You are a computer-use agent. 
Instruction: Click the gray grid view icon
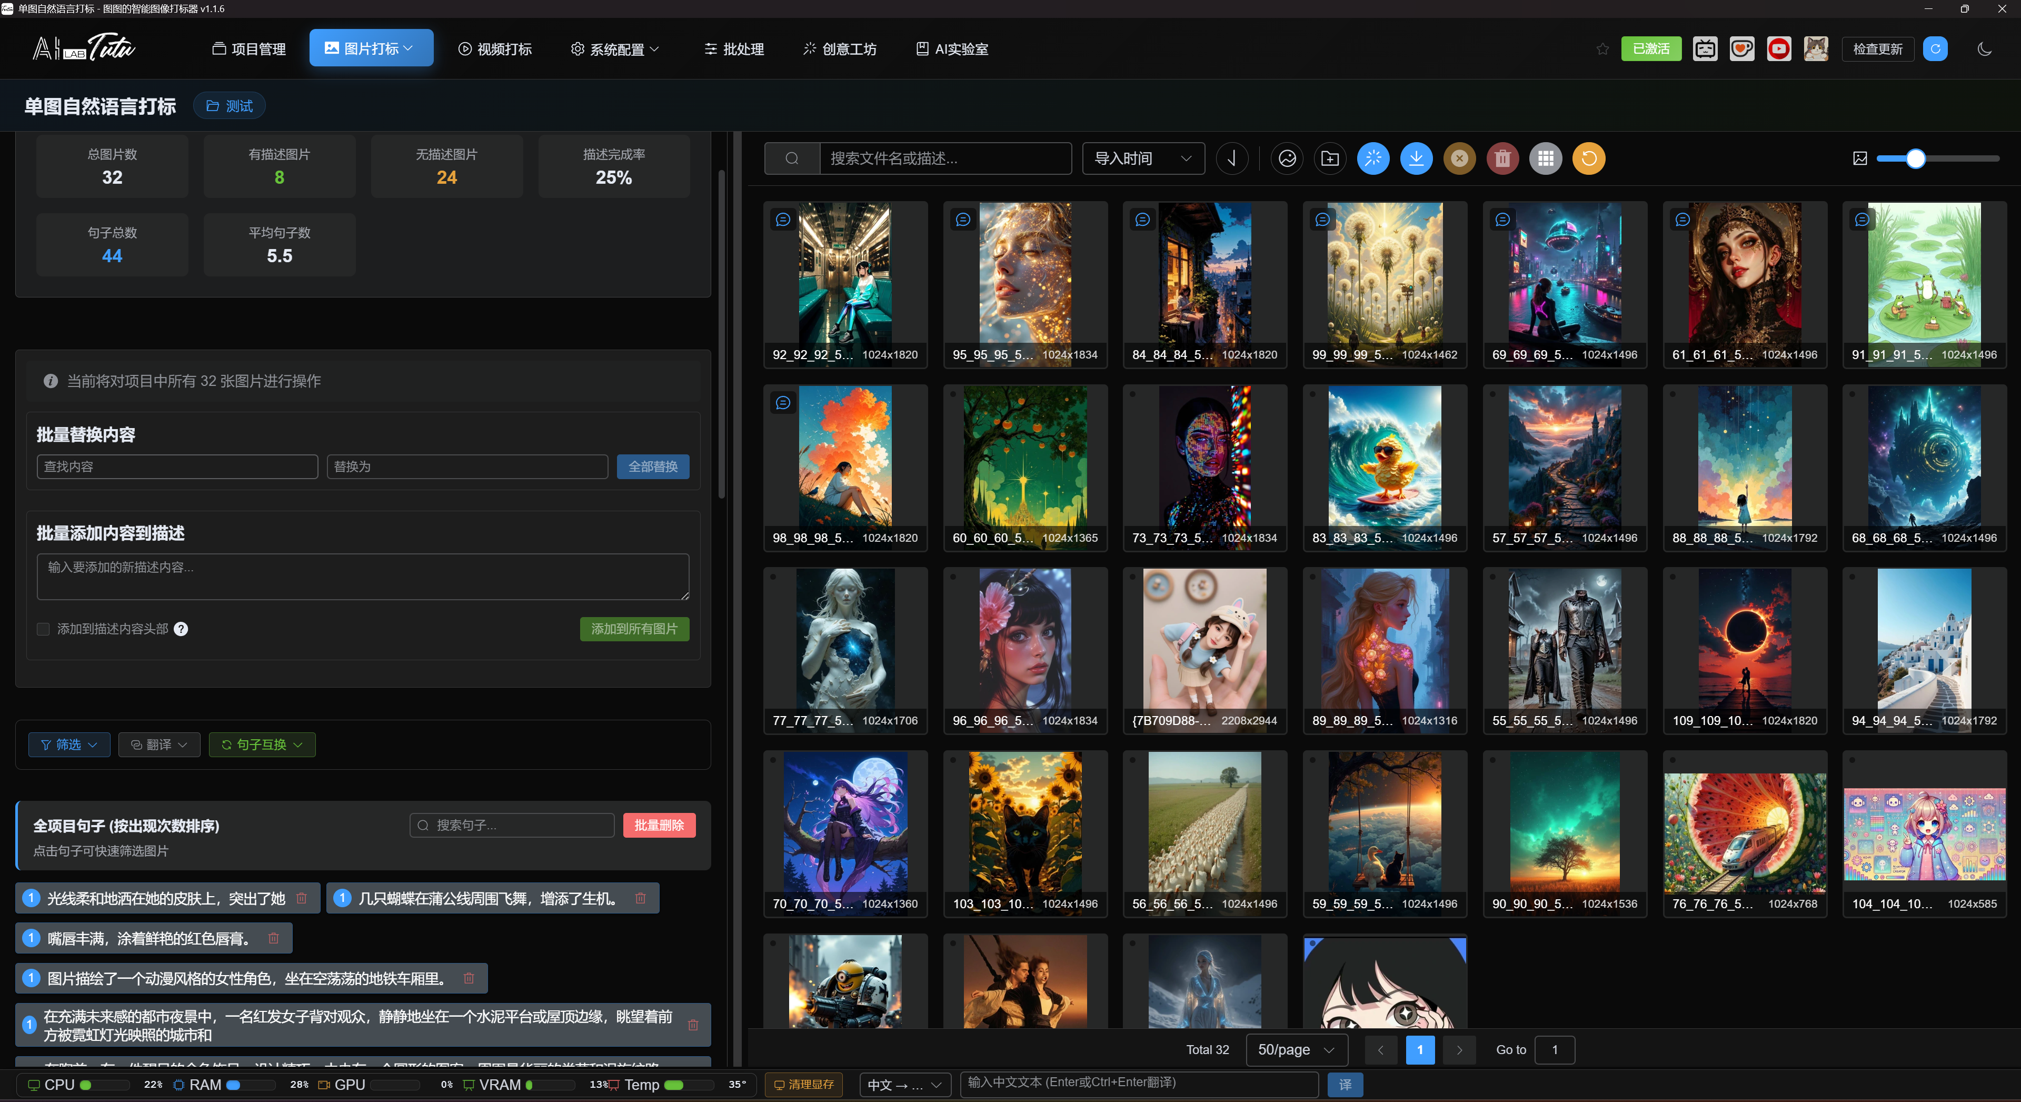1546,158
